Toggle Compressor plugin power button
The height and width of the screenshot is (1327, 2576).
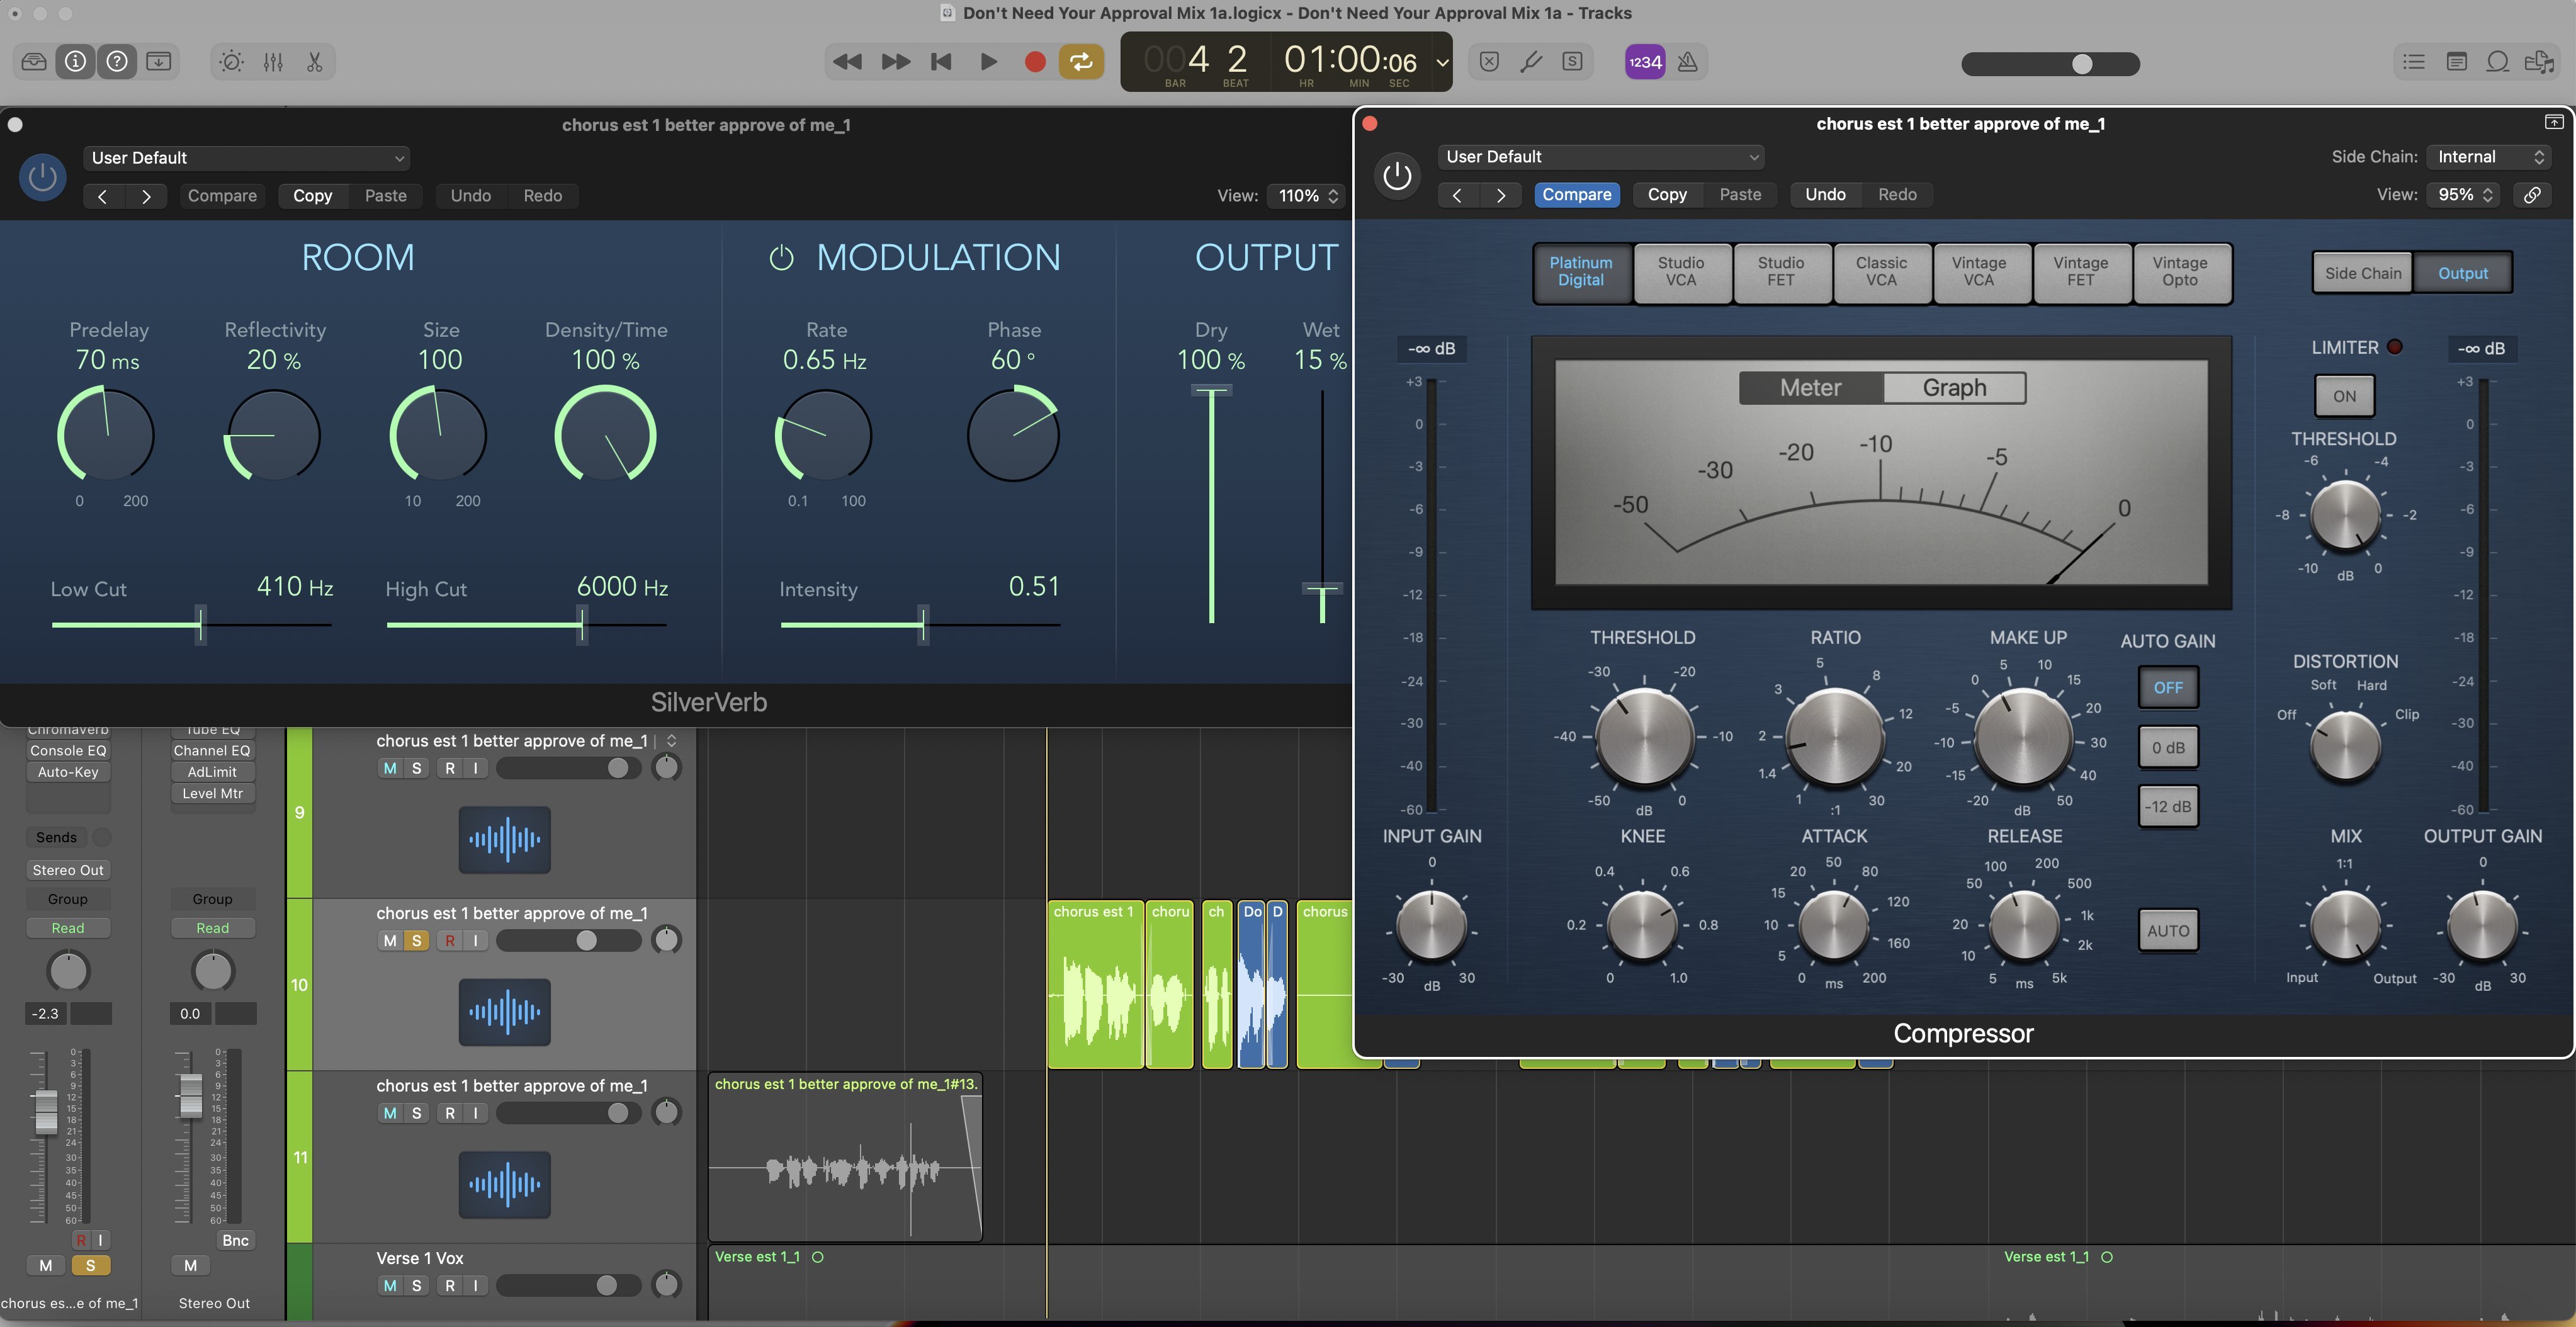pyautogui.click(x=1397, y=176)
